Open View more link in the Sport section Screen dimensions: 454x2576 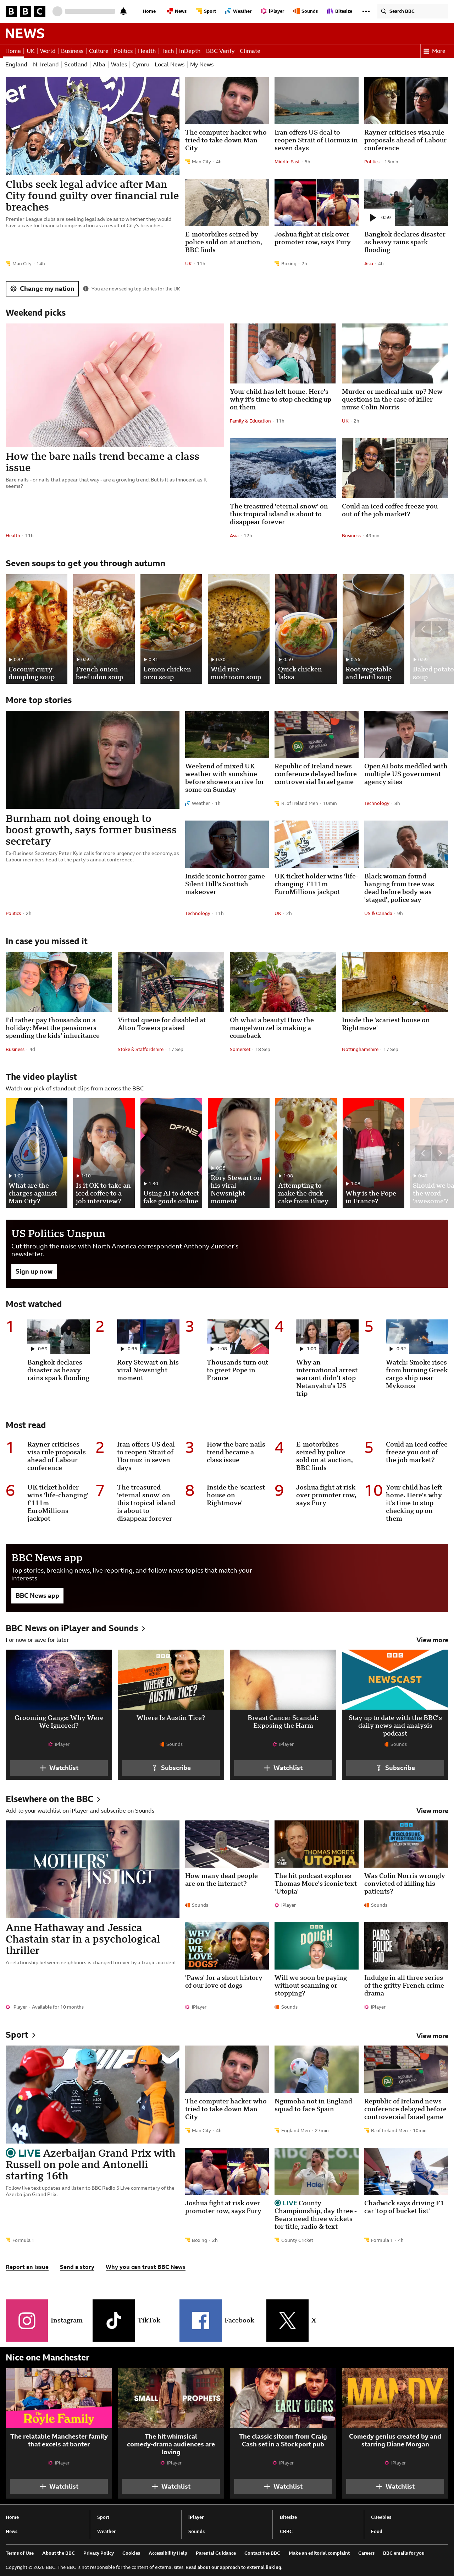[x=432, y=2036]
